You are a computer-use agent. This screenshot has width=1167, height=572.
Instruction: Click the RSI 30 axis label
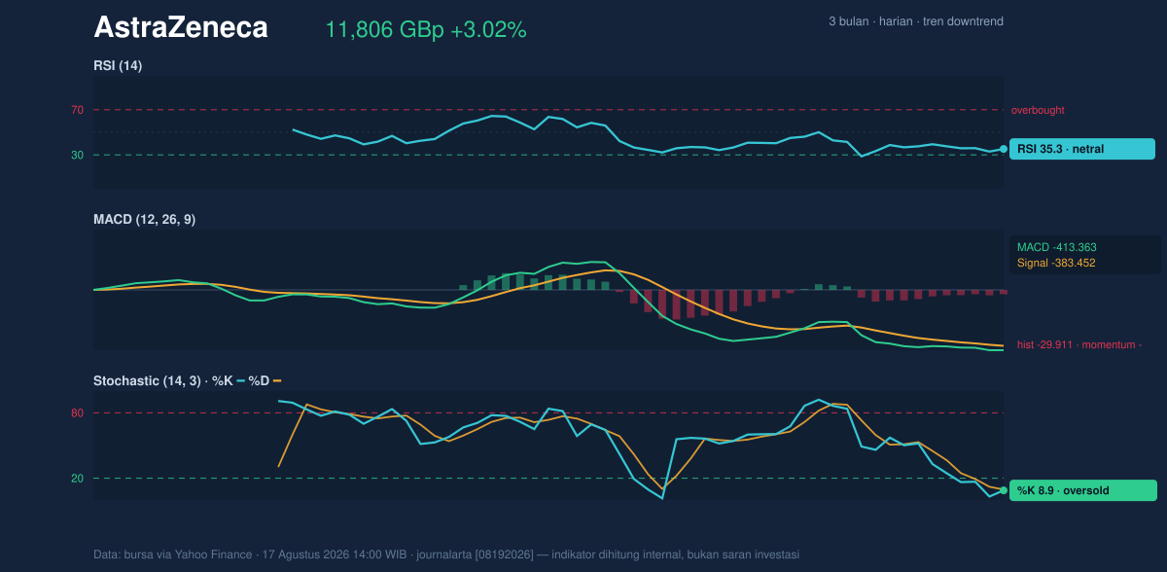[x=77, y=155]
